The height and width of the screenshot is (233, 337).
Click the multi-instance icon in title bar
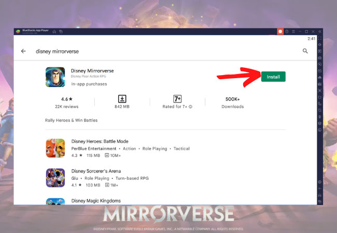pos(61,32)
